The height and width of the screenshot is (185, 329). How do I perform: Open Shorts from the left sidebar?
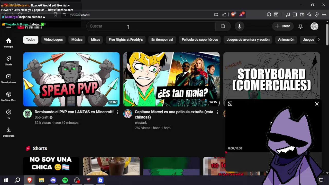[x=8, y=61]
